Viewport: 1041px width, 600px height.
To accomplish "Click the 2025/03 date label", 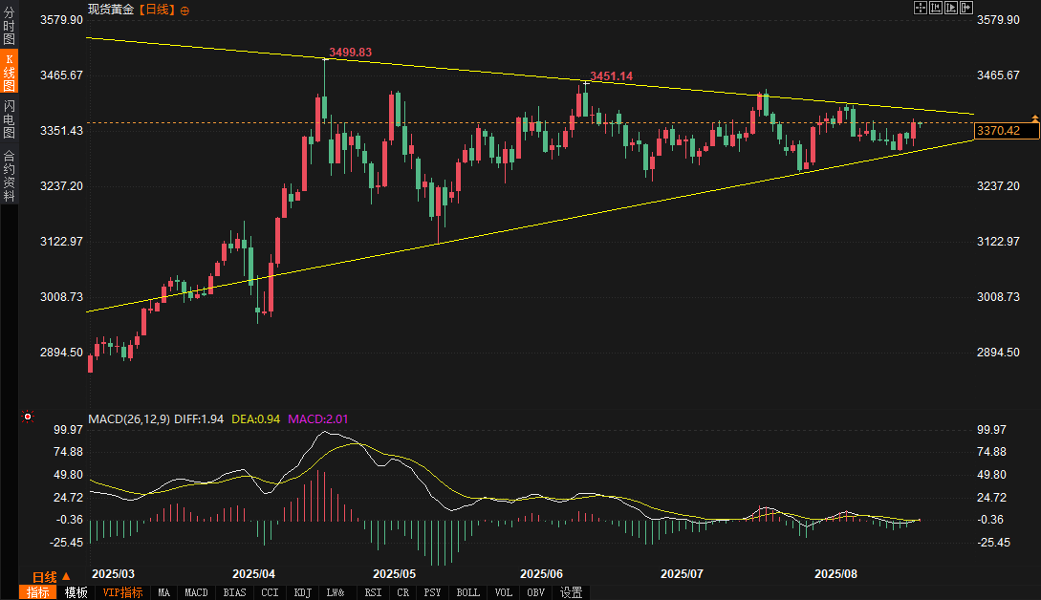I will (x=114, y=574).
